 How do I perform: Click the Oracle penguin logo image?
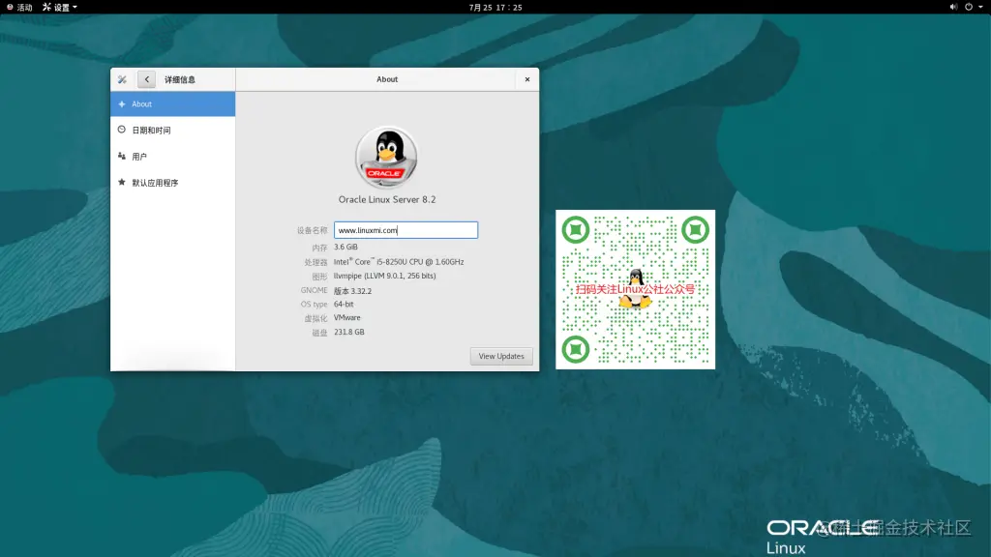[386, 158]
